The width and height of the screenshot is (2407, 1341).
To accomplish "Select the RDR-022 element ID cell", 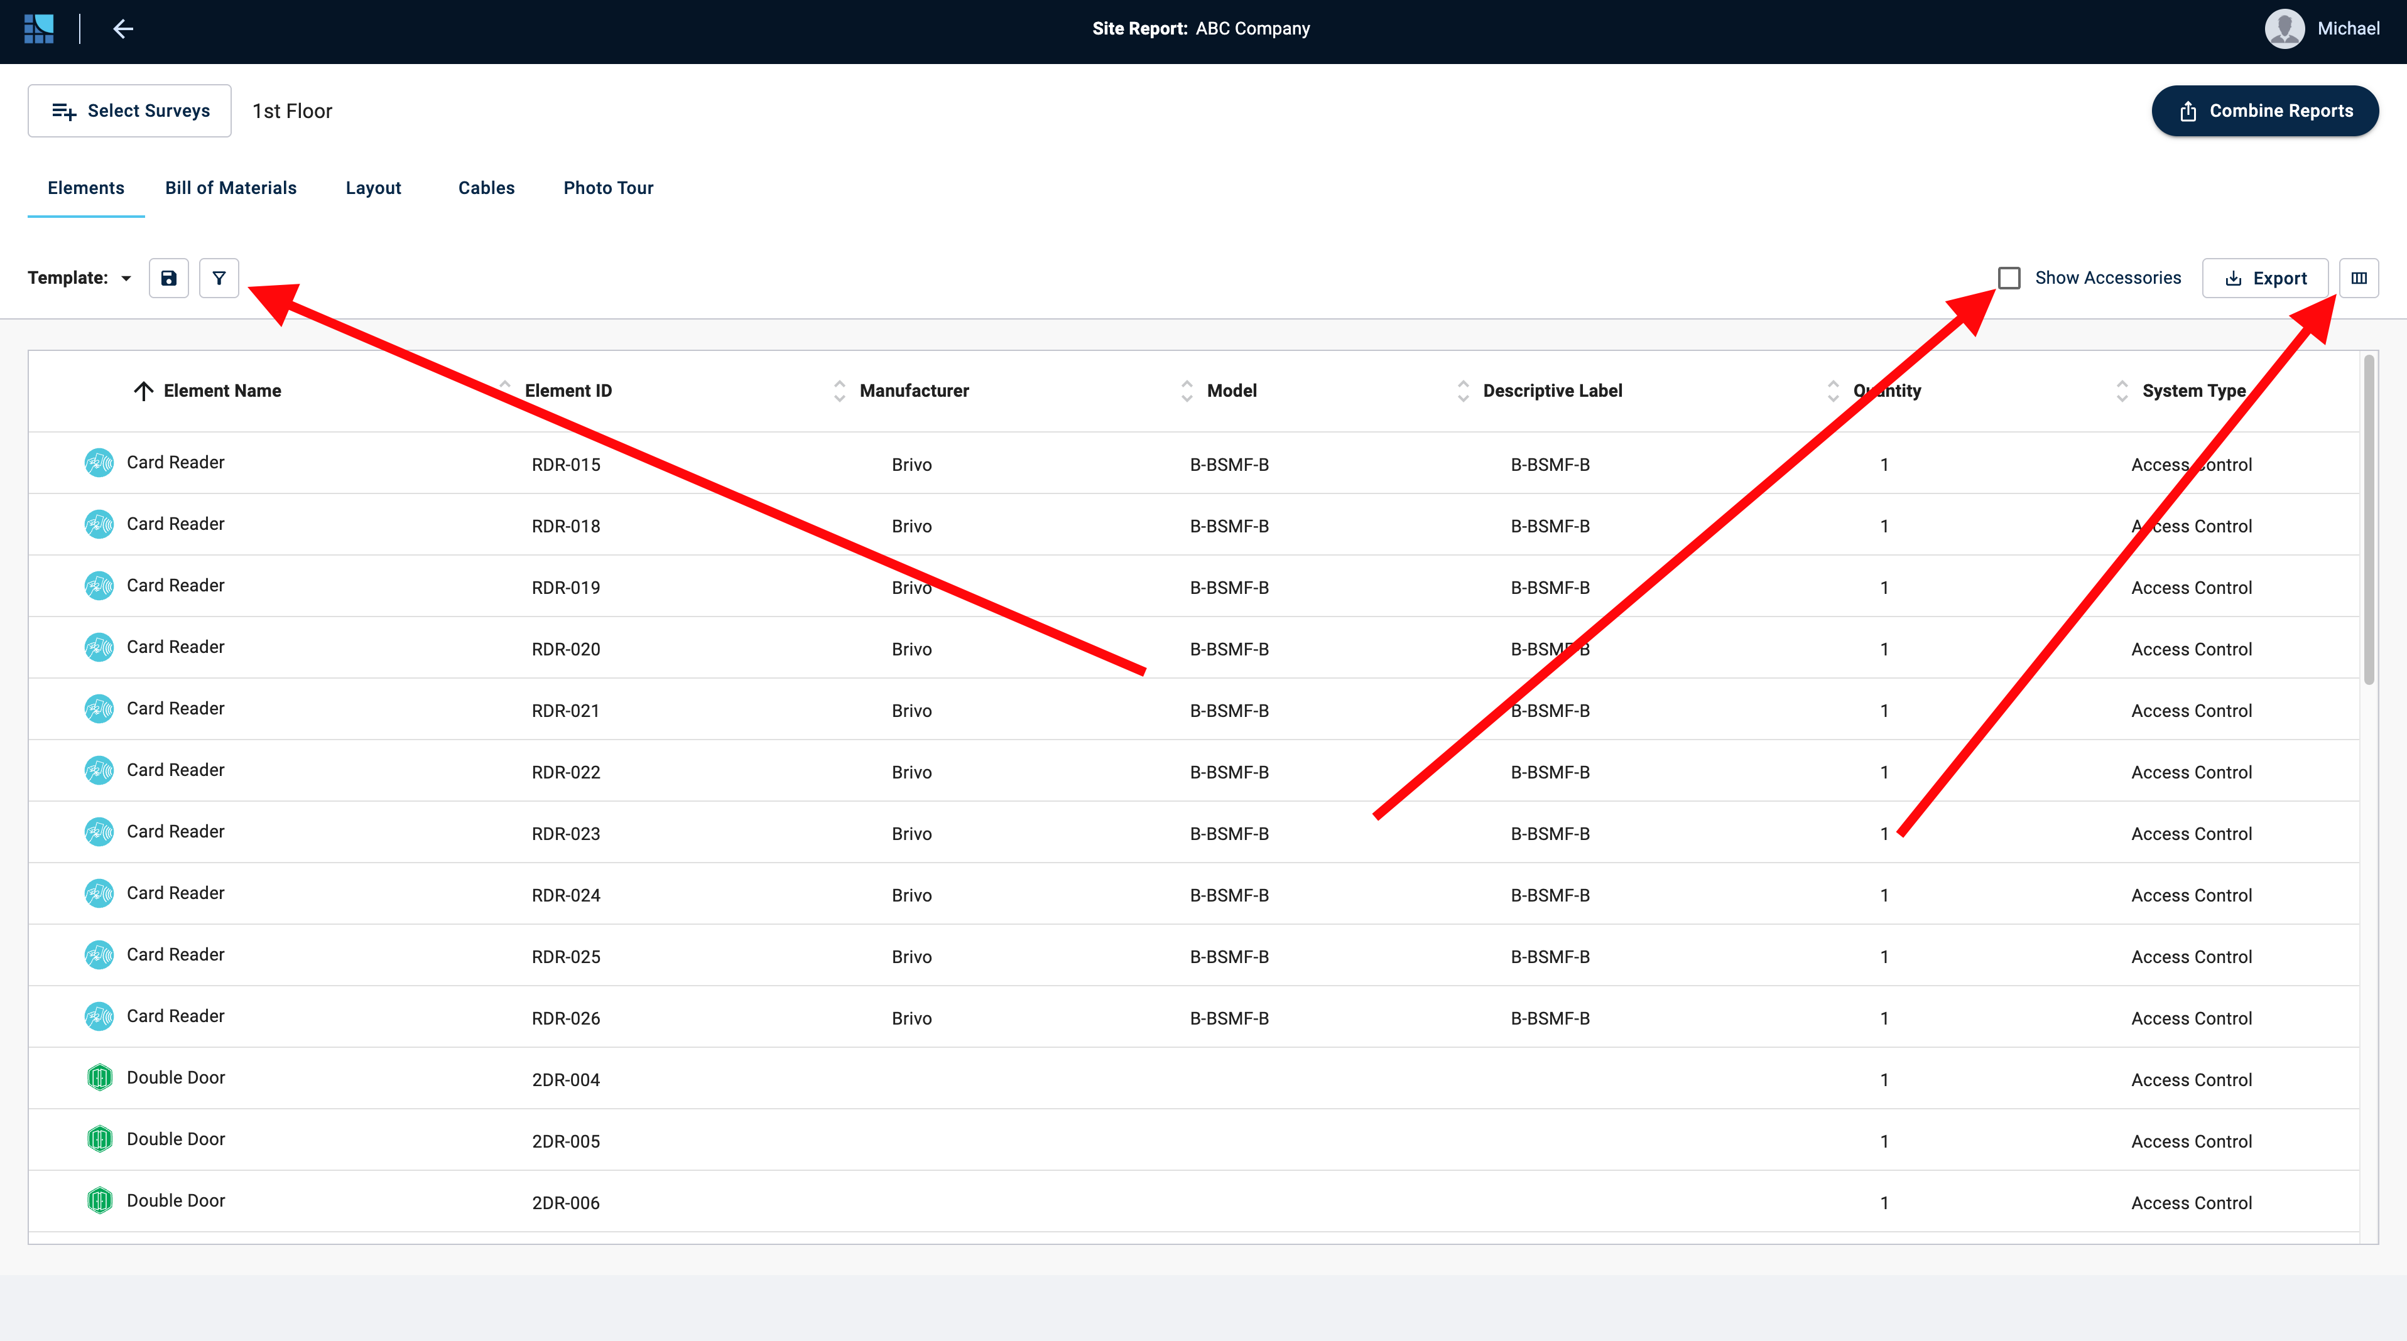I will point(565,772).
